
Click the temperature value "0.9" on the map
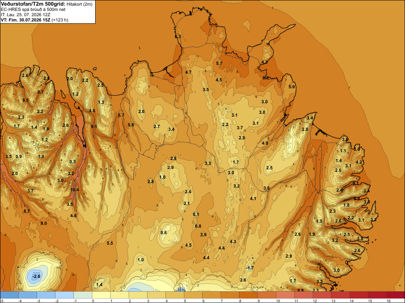pos(19,156)
